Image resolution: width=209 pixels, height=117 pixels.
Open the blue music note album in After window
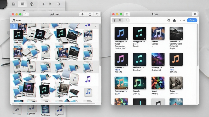coord(121,33)
